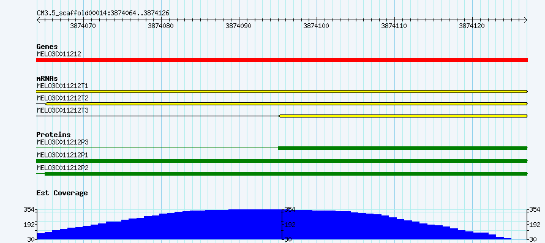Image resolution: width=545 pixels, height=243 pixels.
Task: Select the MELO3C011212T3 mRNA yellow bar
Action: click(x=403, y=116)
